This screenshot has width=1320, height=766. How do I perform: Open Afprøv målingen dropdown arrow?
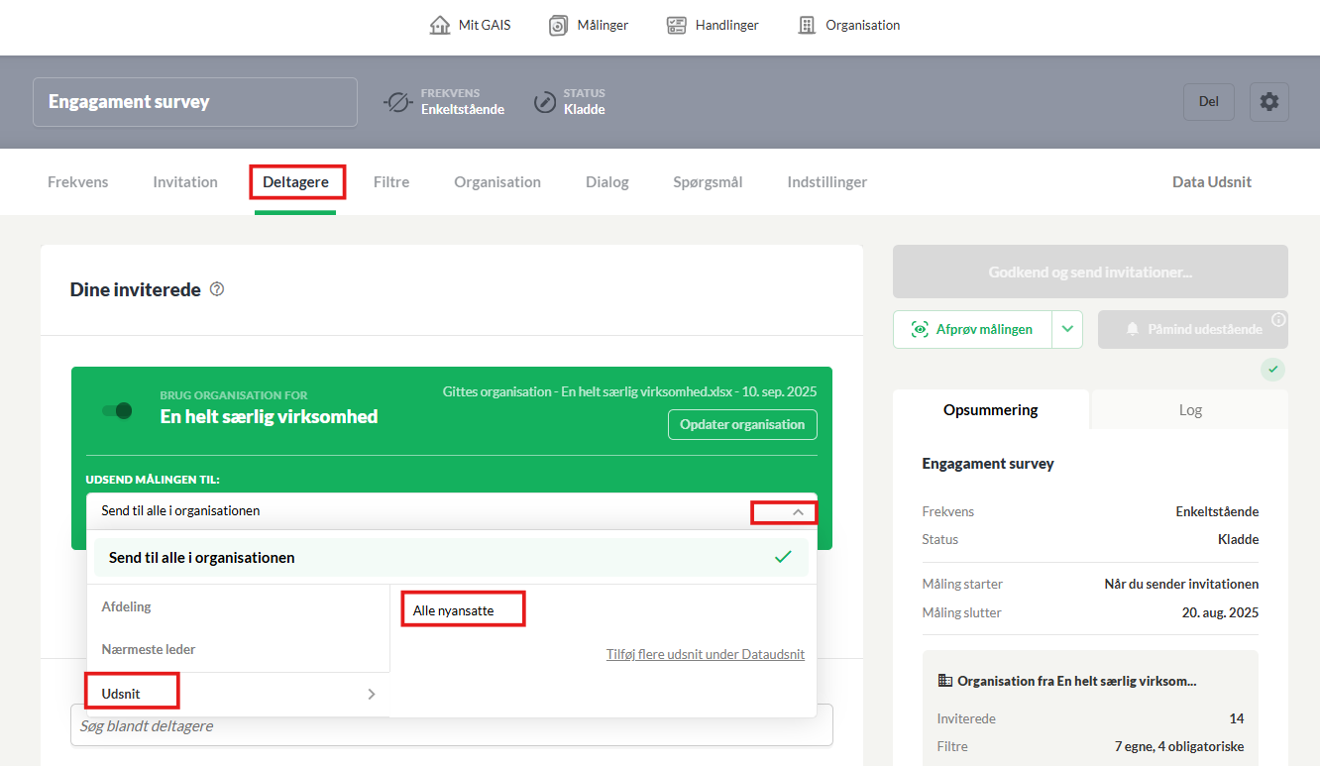[1067, 329]
